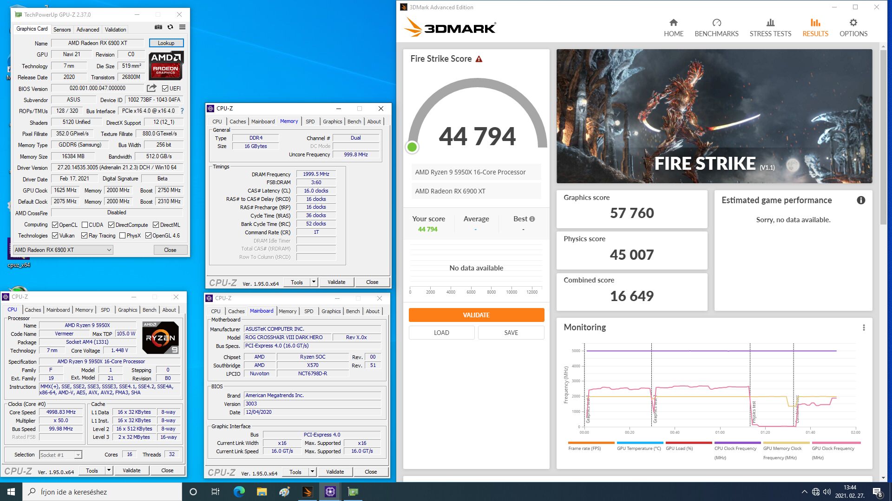Screen dimensions: 892x501
Task: Open Monitoring three-dot menu
Action: [x=864, y=328]
